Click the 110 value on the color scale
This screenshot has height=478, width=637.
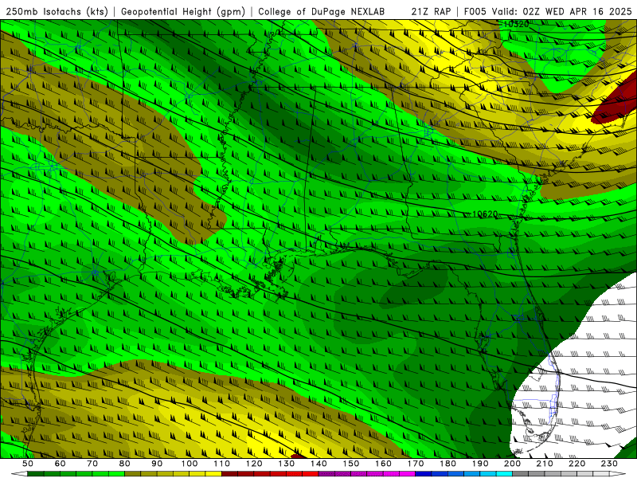pyautogui.click(x=221, y=464)
